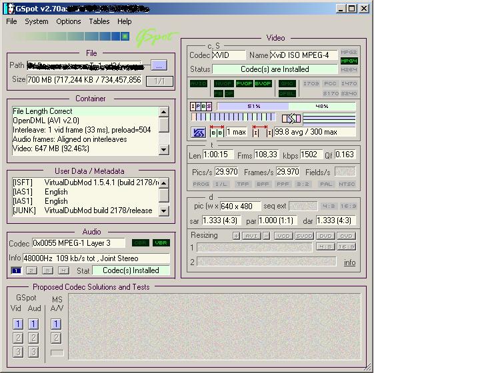Click the packed bitstream arrows icon

291,119
